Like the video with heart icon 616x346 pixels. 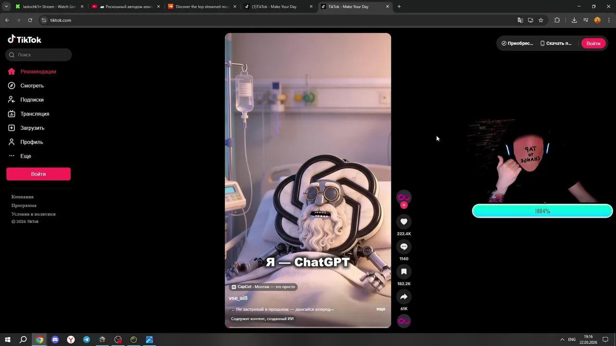coord(404,222)
